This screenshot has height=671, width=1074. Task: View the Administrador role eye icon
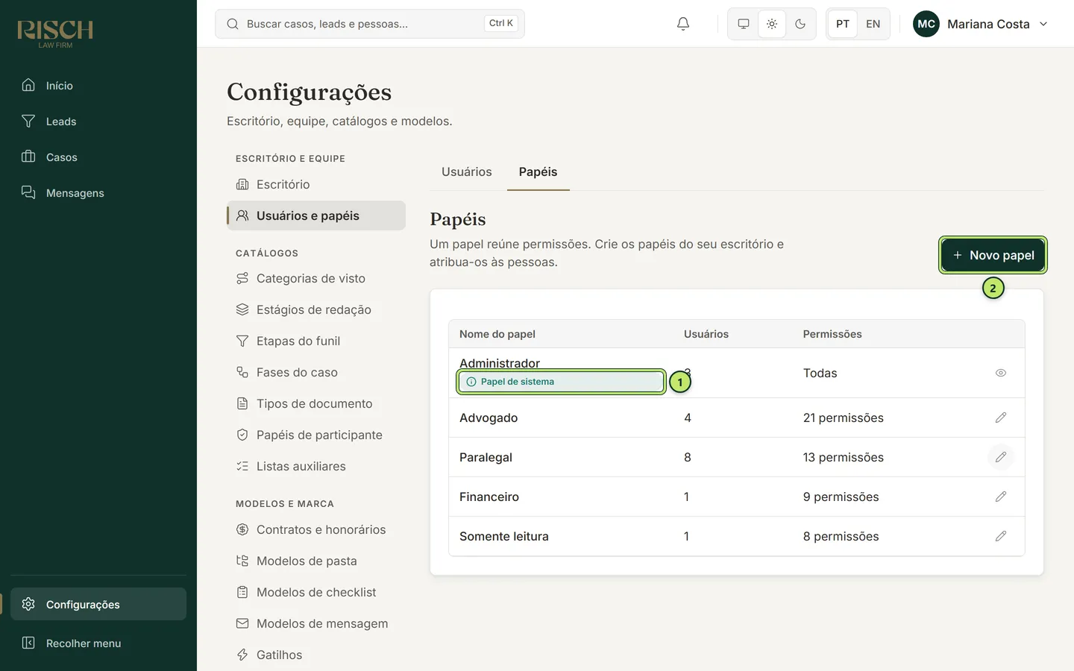pyautogui.click(x=1001, y=373)
